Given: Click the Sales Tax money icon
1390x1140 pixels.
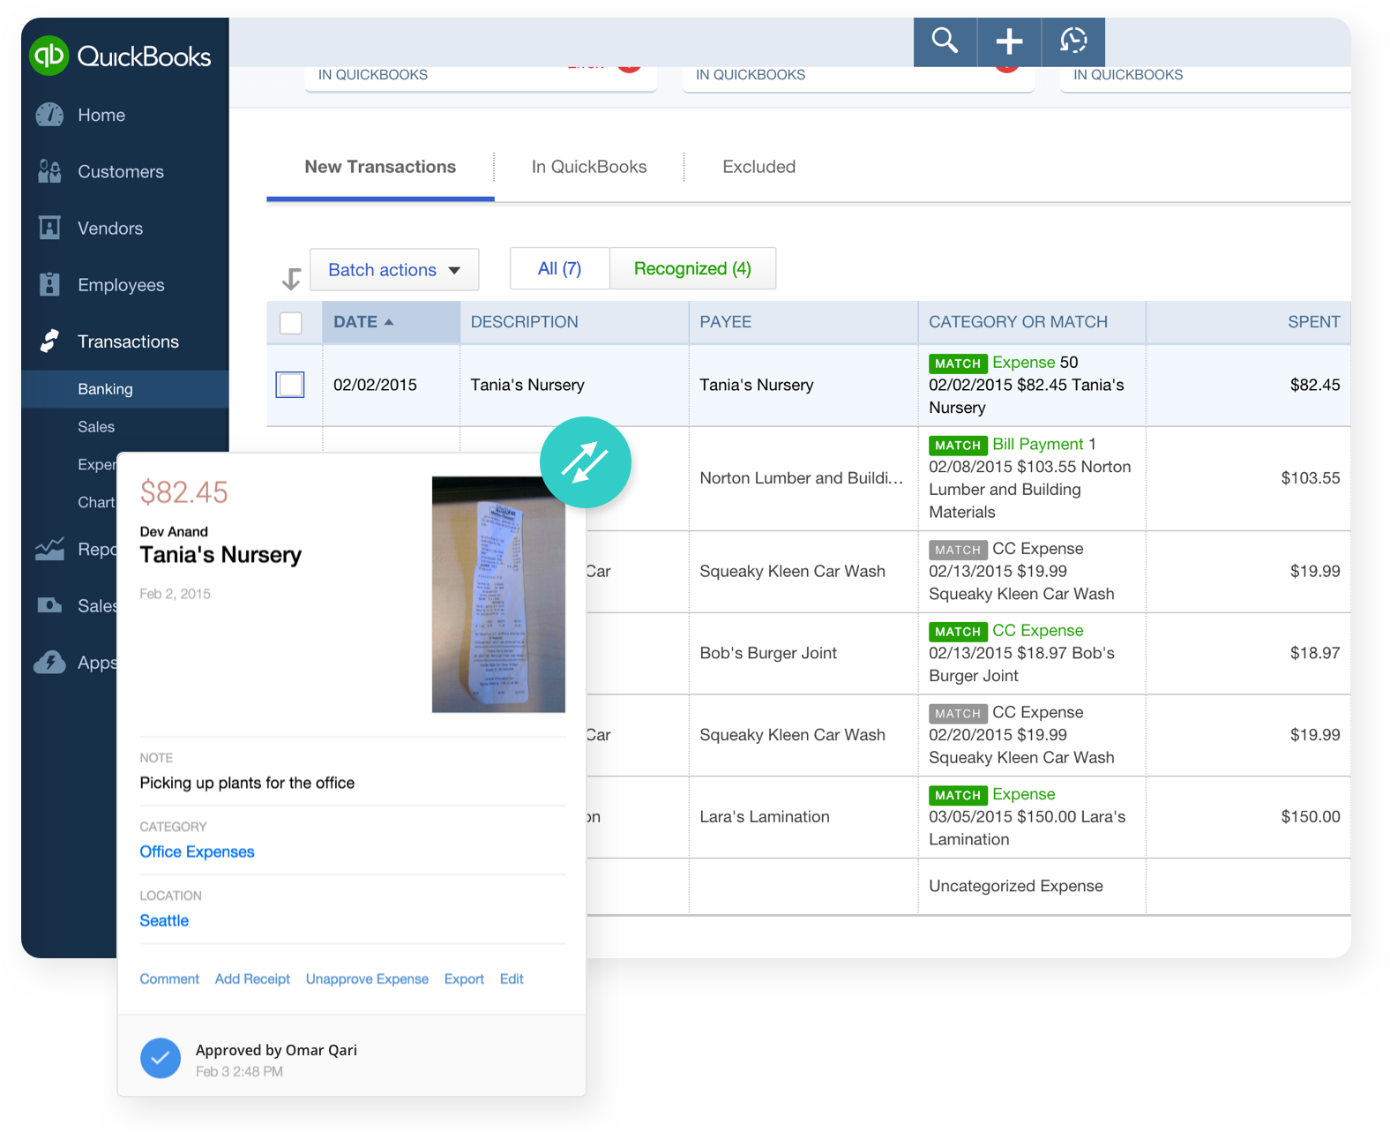Looking at the screenshot, I should [x=49, y=605].
